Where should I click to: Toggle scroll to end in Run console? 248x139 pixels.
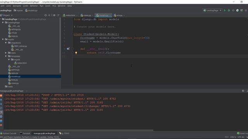coord(1,112)
